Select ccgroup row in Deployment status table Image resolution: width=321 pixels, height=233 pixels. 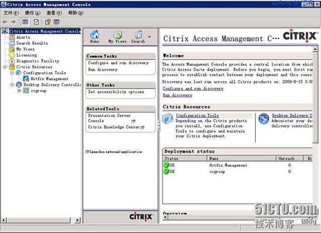click(238, 171)
